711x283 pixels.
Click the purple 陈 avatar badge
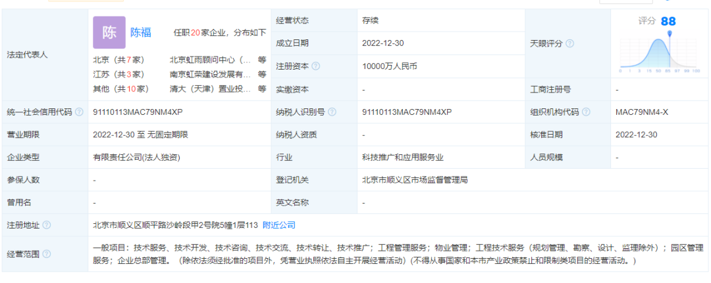109,33
